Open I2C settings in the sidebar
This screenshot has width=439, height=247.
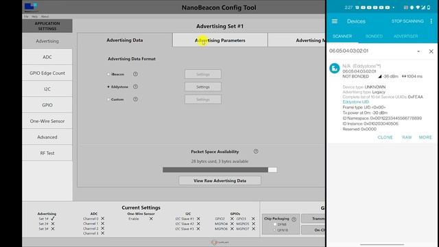pos(47,89)
